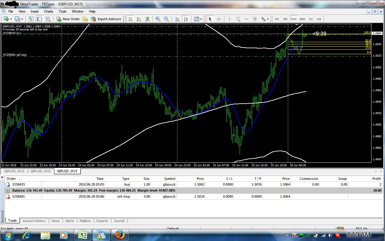Select the Cursor arrow tool

(210, 19)
